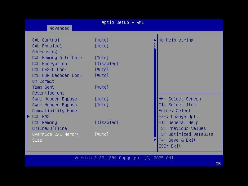Screen dimensions: 248x186
Task: Select the CXL Control setting
Action: pos(46,40)
